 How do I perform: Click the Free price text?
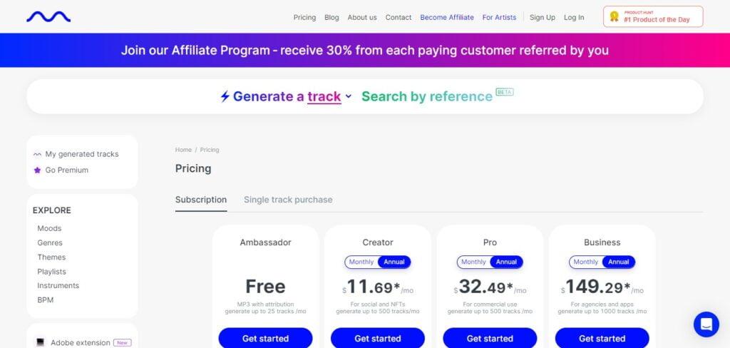[265, 287]
